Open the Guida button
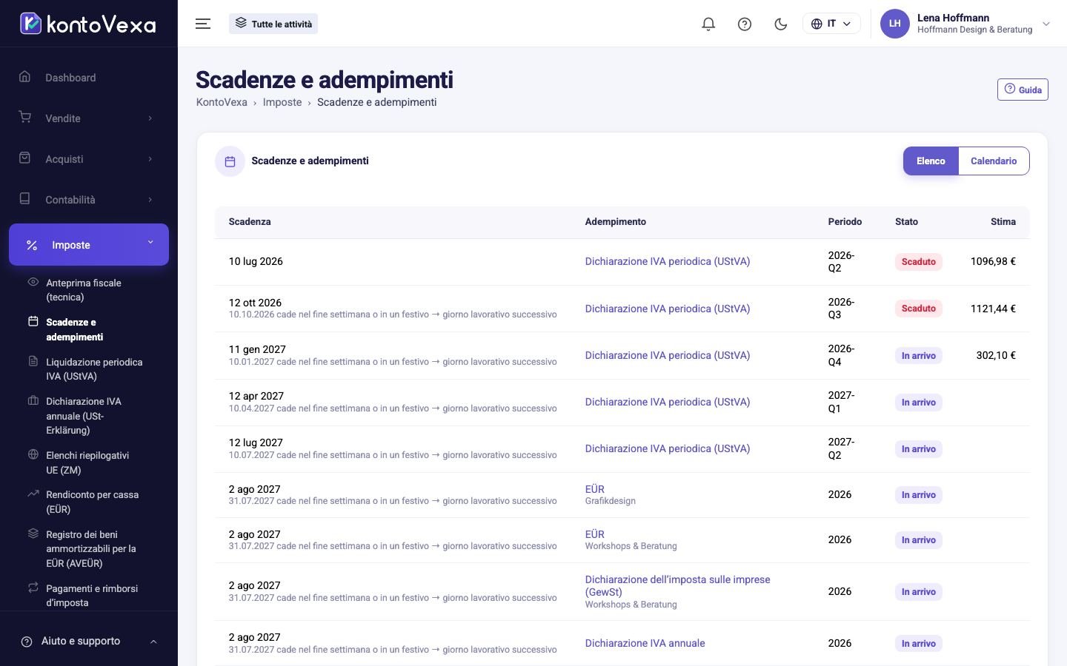This screenshot has width=1067, height=666. click(x=1023, y=90)
